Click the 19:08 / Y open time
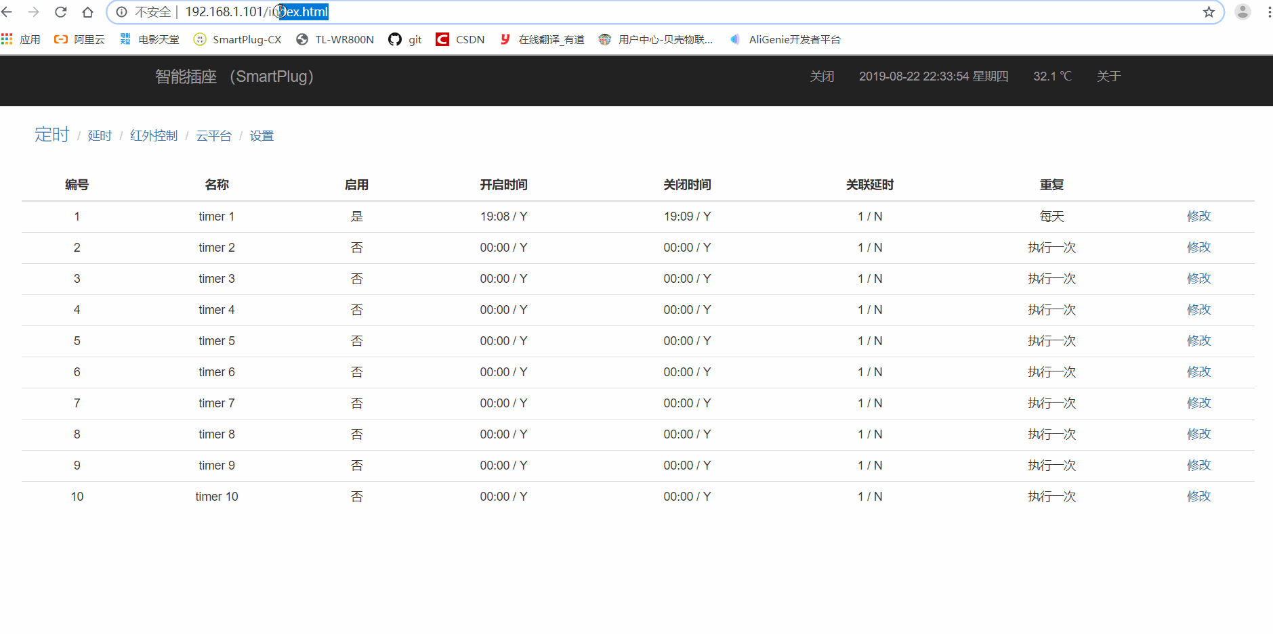Image resolution: width=1273 pixels, height=634 pixels. (503, 217)
